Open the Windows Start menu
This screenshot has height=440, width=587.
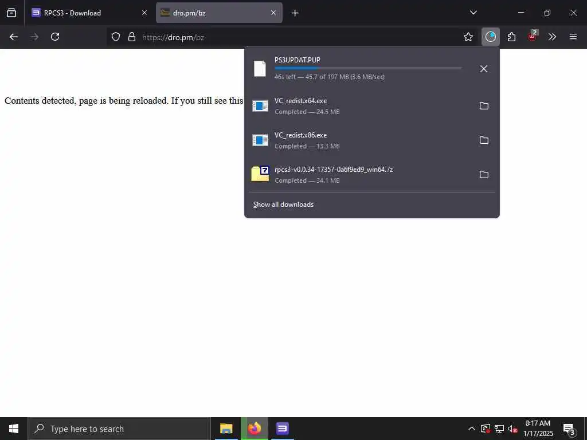(14, 429)
